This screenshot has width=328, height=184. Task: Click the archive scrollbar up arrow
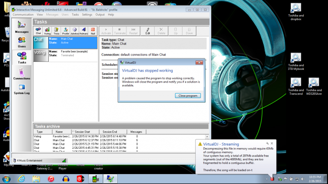point(207,137)
